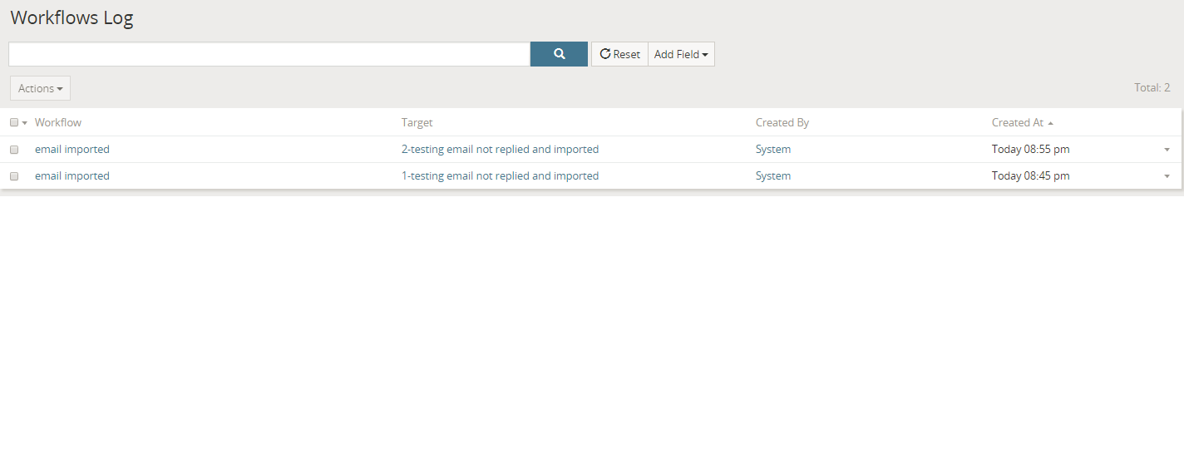Viewport: 1184px width, 449px height.
Task: Open first row's email imported workflow link
Action: [x=72, y=150]
